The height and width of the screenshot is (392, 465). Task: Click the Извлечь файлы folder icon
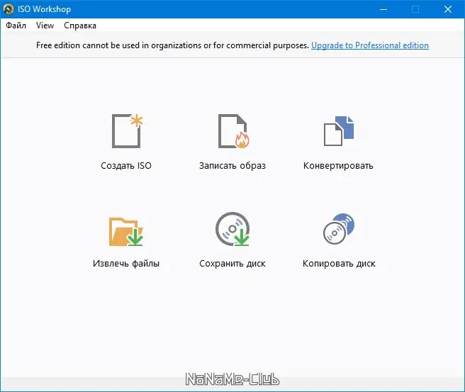[126, 231]
